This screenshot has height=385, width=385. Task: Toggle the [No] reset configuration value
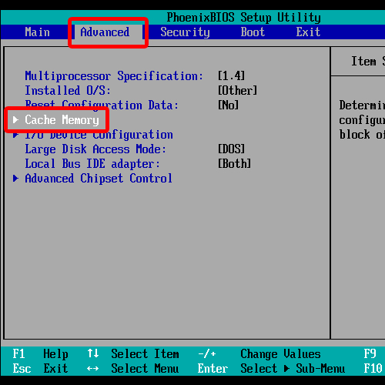click(228, 105)
